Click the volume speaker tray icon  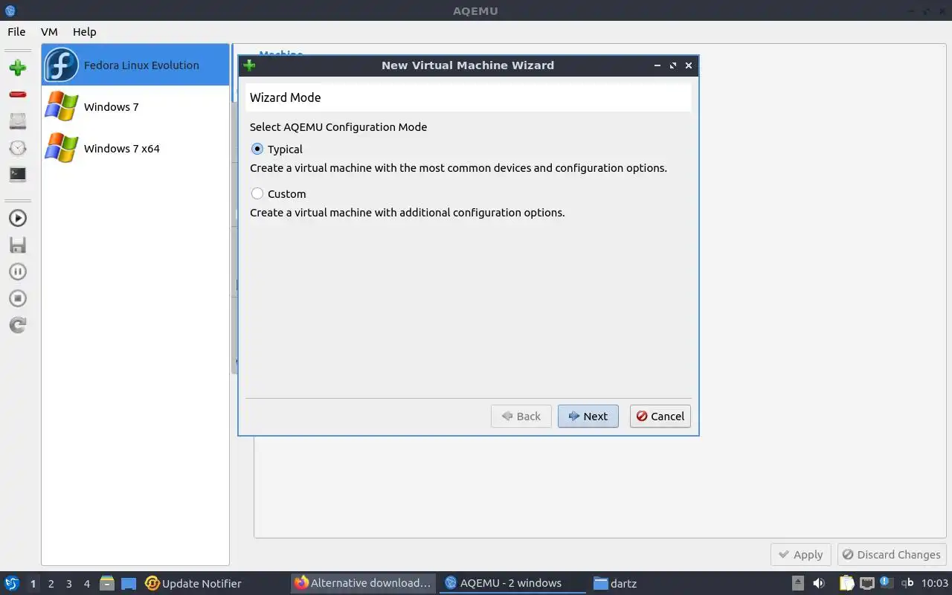(819, 583)
